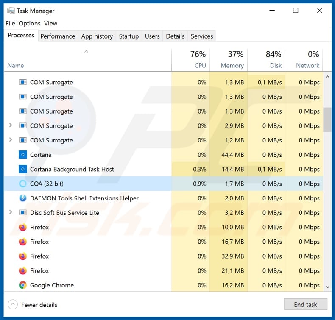Sort processes by CPU column header
335x320 pixels.
coord(190,60)
